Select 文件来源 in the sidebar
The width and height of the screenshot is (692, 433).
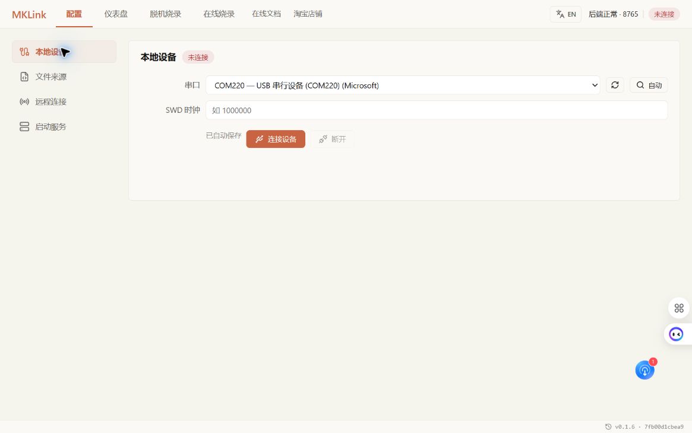(x=64, y=77)
